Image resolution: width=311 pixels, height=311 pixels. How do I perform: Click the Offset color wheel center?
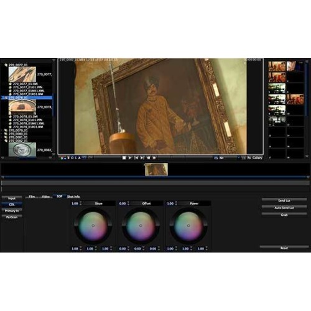(141, 226)
